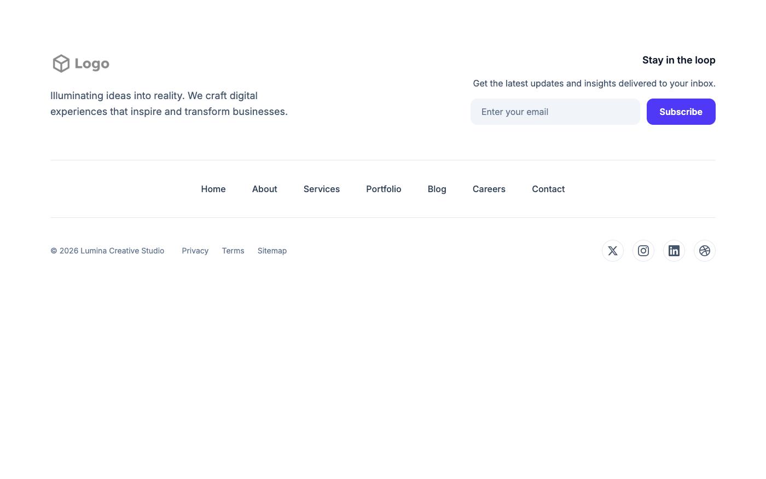Click the "Illuminating ideas into reality" tagline

(x=169, y=103)
